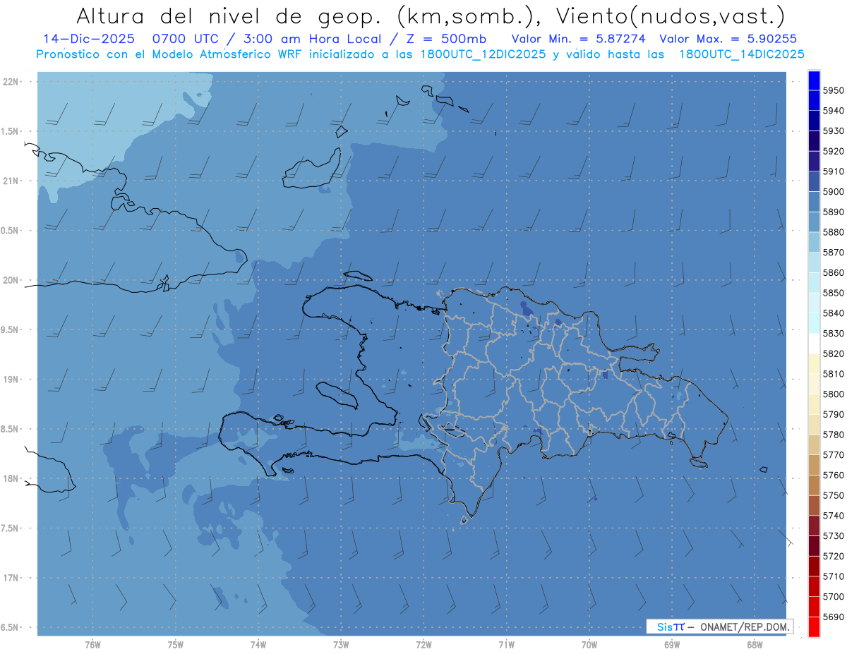Click the '5880' colorbar value
The height and width of the screenshot is (654, 847).
point(834,232)
